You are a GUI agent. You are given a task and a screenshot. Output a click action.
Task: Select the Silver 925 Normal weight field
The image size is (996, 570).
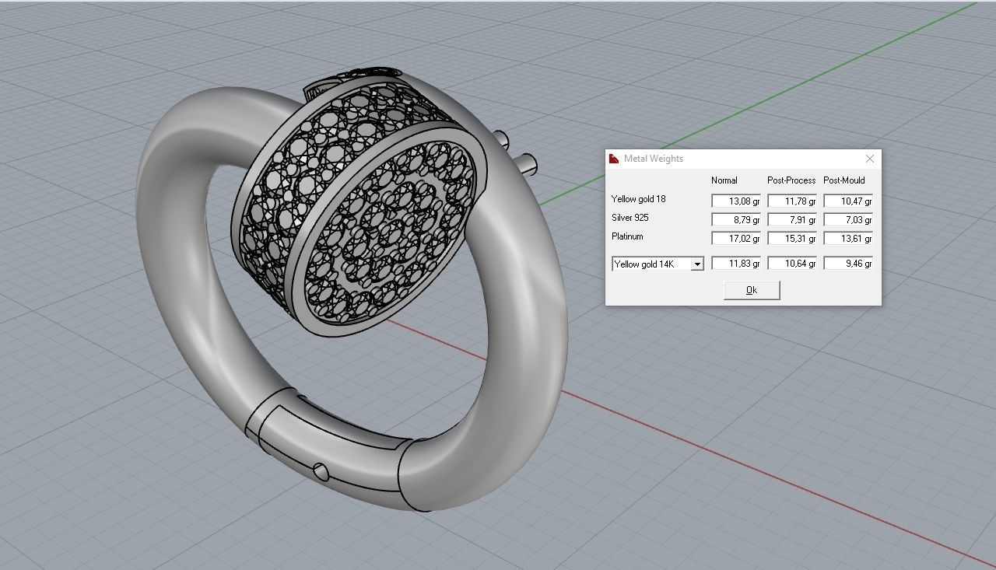point(736,220)
